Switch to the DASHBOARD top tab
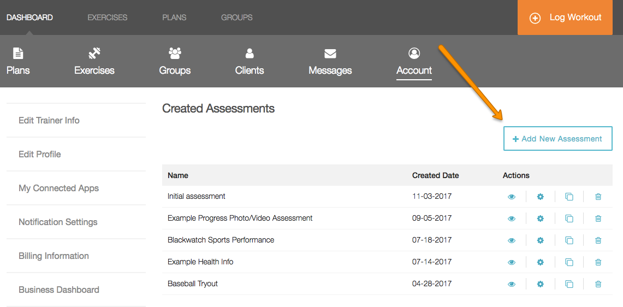The width and height of the screenshot is (623, 307). 30,17
